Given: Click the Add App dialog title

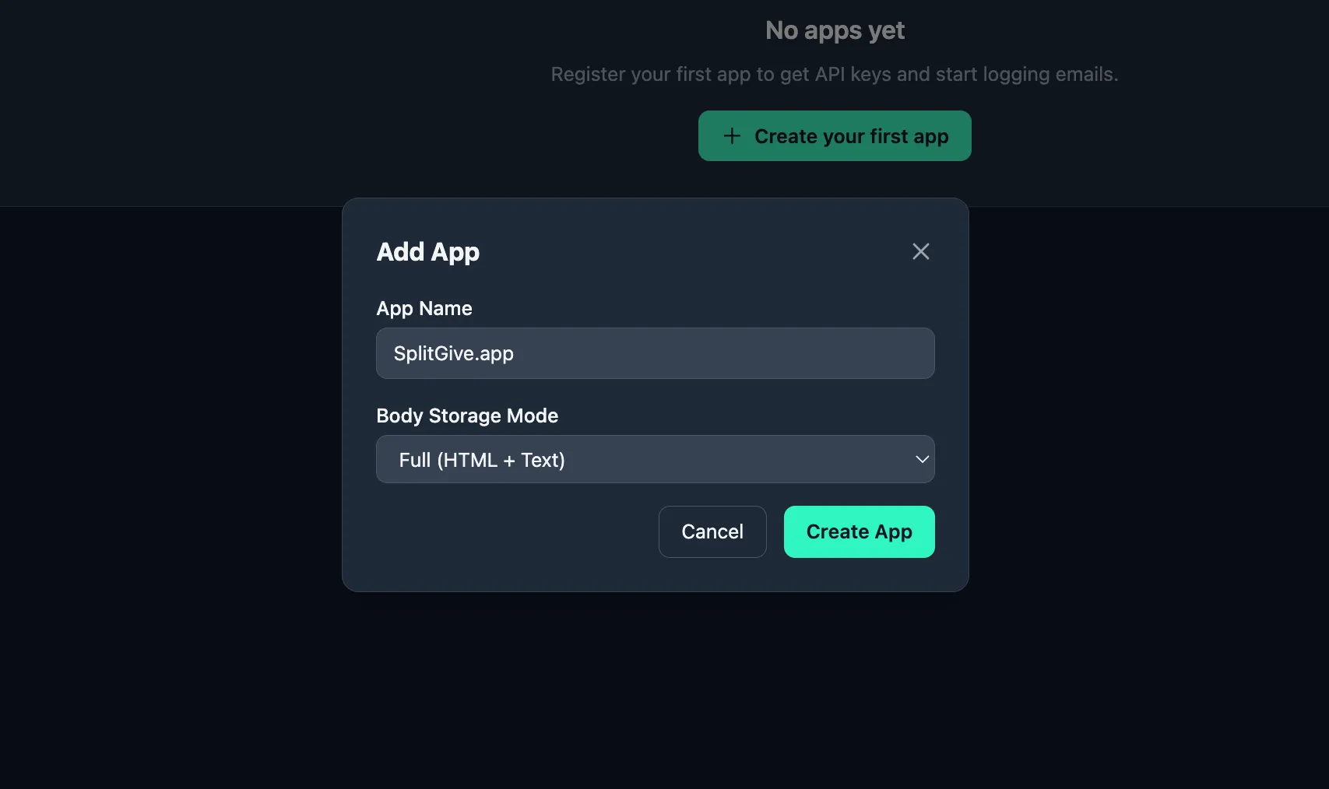Looking at the screenshot, I should coord(428,251).
